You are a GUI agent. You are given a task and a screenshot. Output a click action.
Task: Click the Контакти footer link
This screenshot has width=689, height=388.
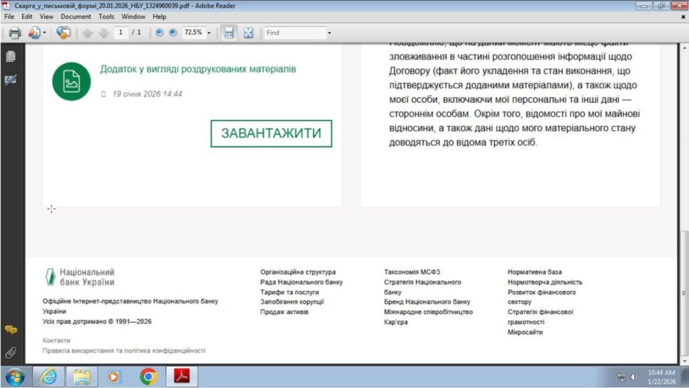point(56,340)
